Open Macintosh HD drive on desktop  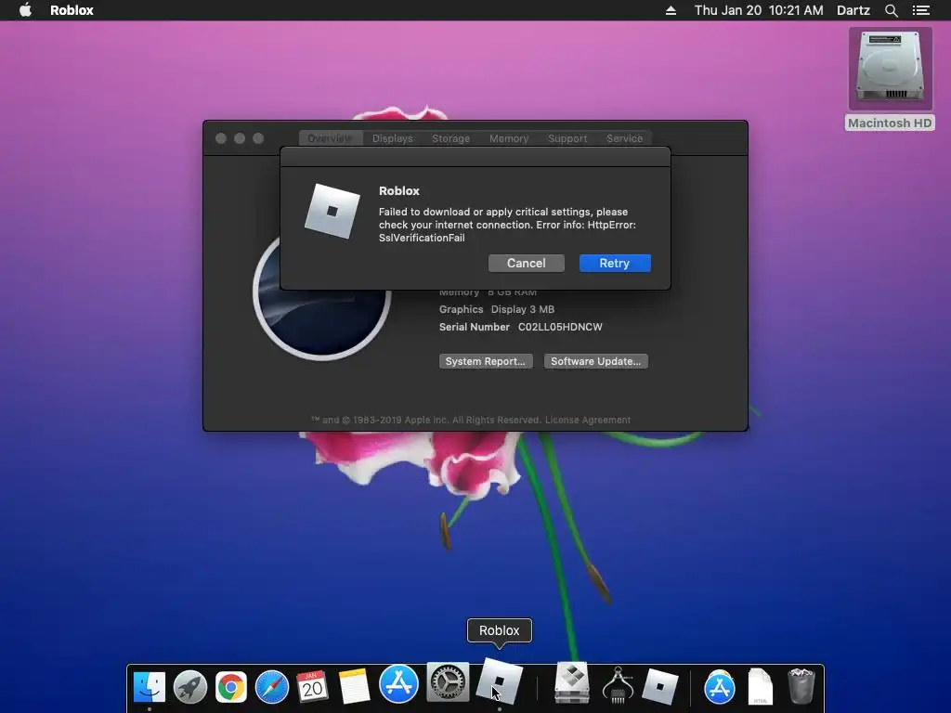[890, 79]
